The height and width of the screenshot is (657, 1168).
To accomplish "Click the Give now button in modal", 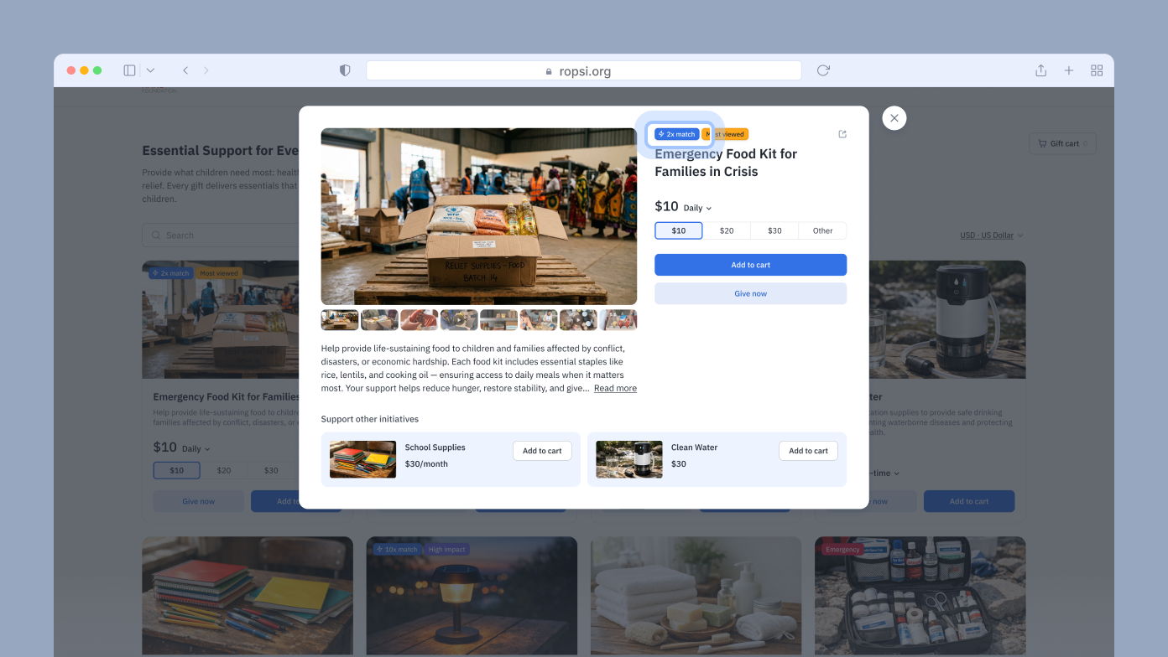I will point(750,293).
